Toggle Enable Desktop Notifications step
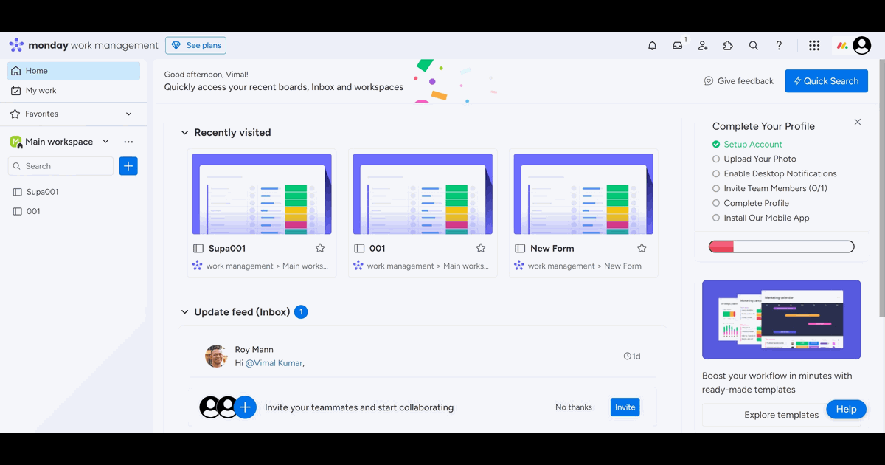885x465 pixels. pos(716,174)
